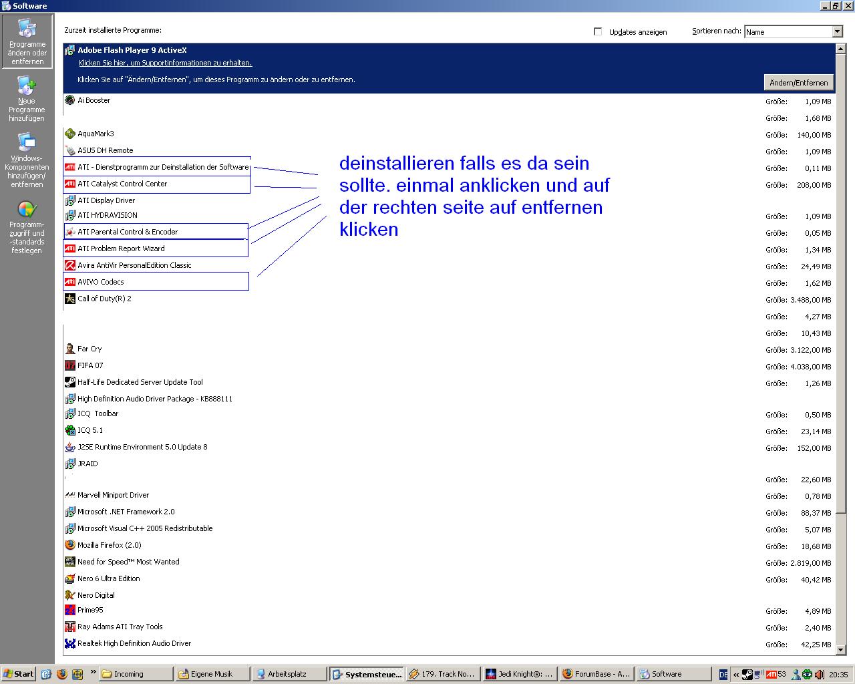This screenshot has width=855, height=684.
Task: Switch to 'ForumBase - A...' taskbar button
Action: 596,674
